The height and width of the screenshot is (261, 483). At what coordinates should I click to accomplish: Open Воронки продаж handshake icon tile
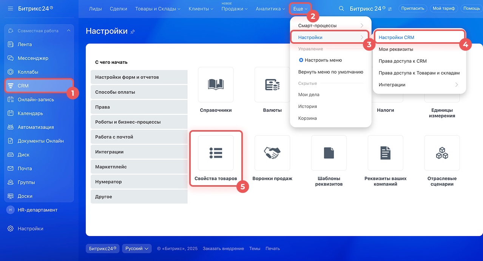(x=272, y=153)
